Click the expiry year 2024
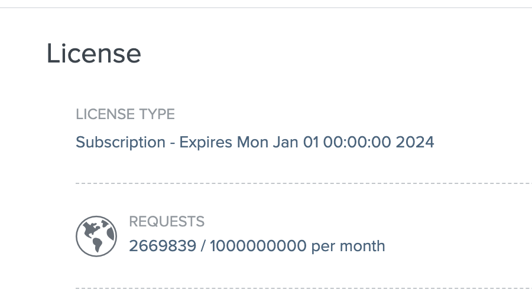Image resolution: width=532 pixels, height=296 pixels. pyautogui.click(x=415, y=142)
